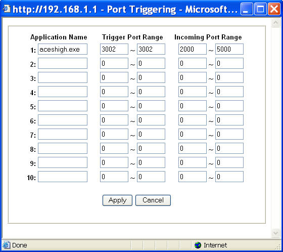Click the Internet Explorer page icon in title bar

click(7, 9)
